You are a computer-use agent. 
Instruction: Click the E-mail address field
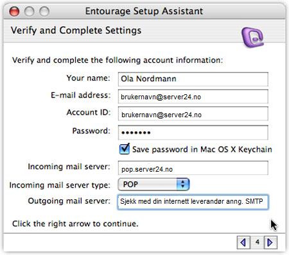[x=193, y=97]
